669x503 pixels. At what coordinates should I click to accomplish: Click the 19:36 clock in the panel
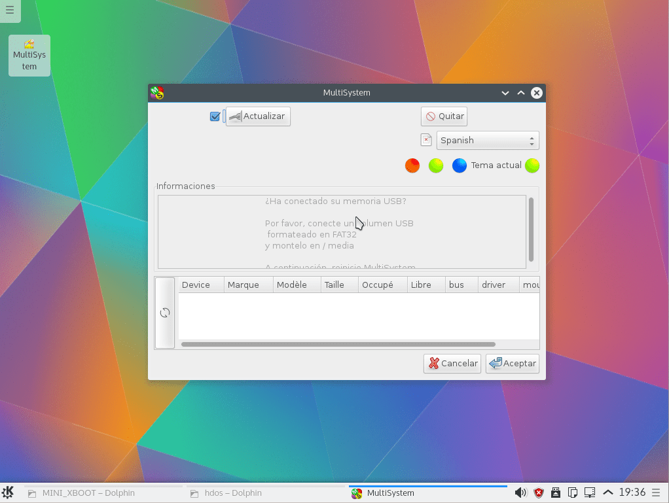coord(632,493)
